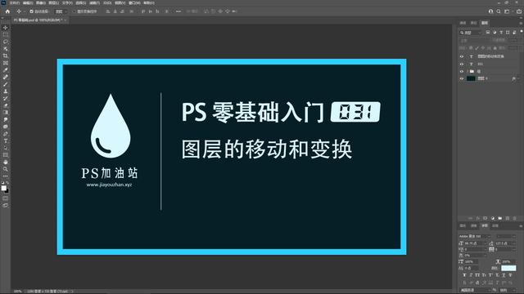This screenshot has width=524, height=294.
Task: Select the Gradient tool
Action: pyautogui.click(x=6, y=113)
